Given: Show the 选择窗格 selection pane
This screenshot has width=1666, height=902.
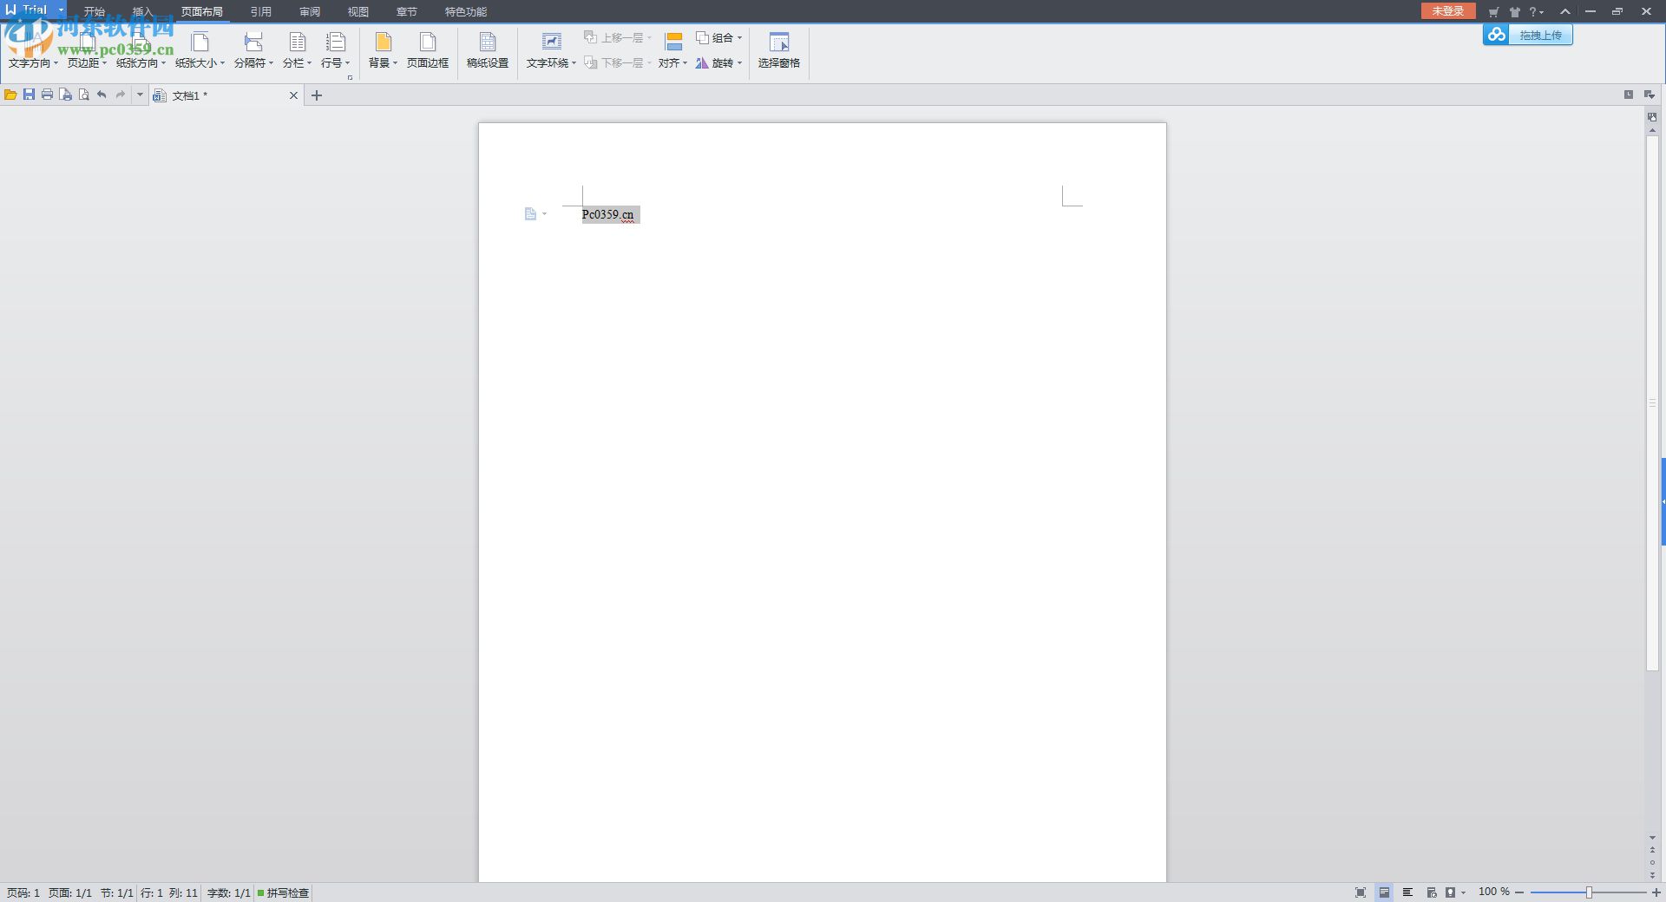Looking at the screenshot, I should 779,50.
